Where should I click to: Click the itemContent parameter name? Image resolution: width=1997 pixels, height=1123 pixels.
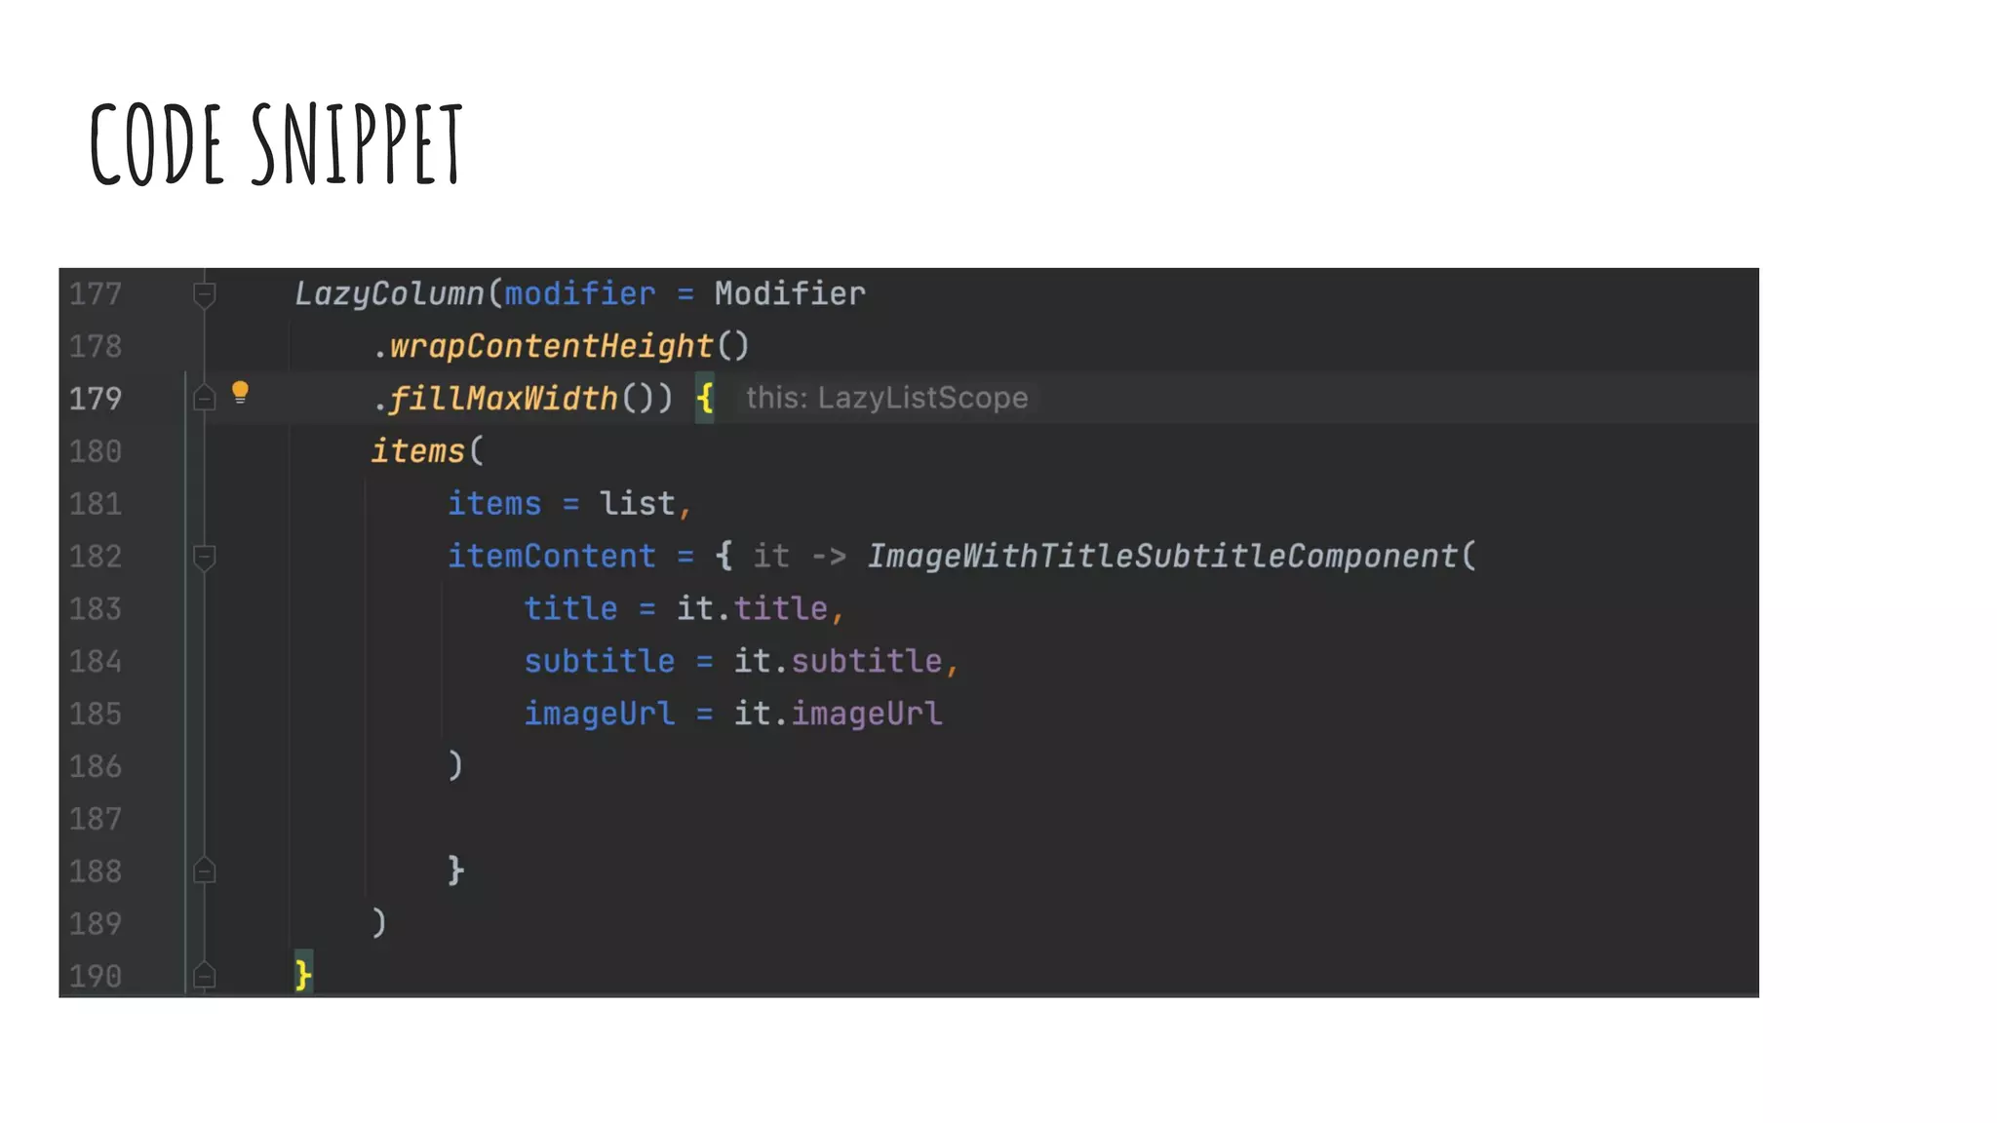[x=551, y=556]
